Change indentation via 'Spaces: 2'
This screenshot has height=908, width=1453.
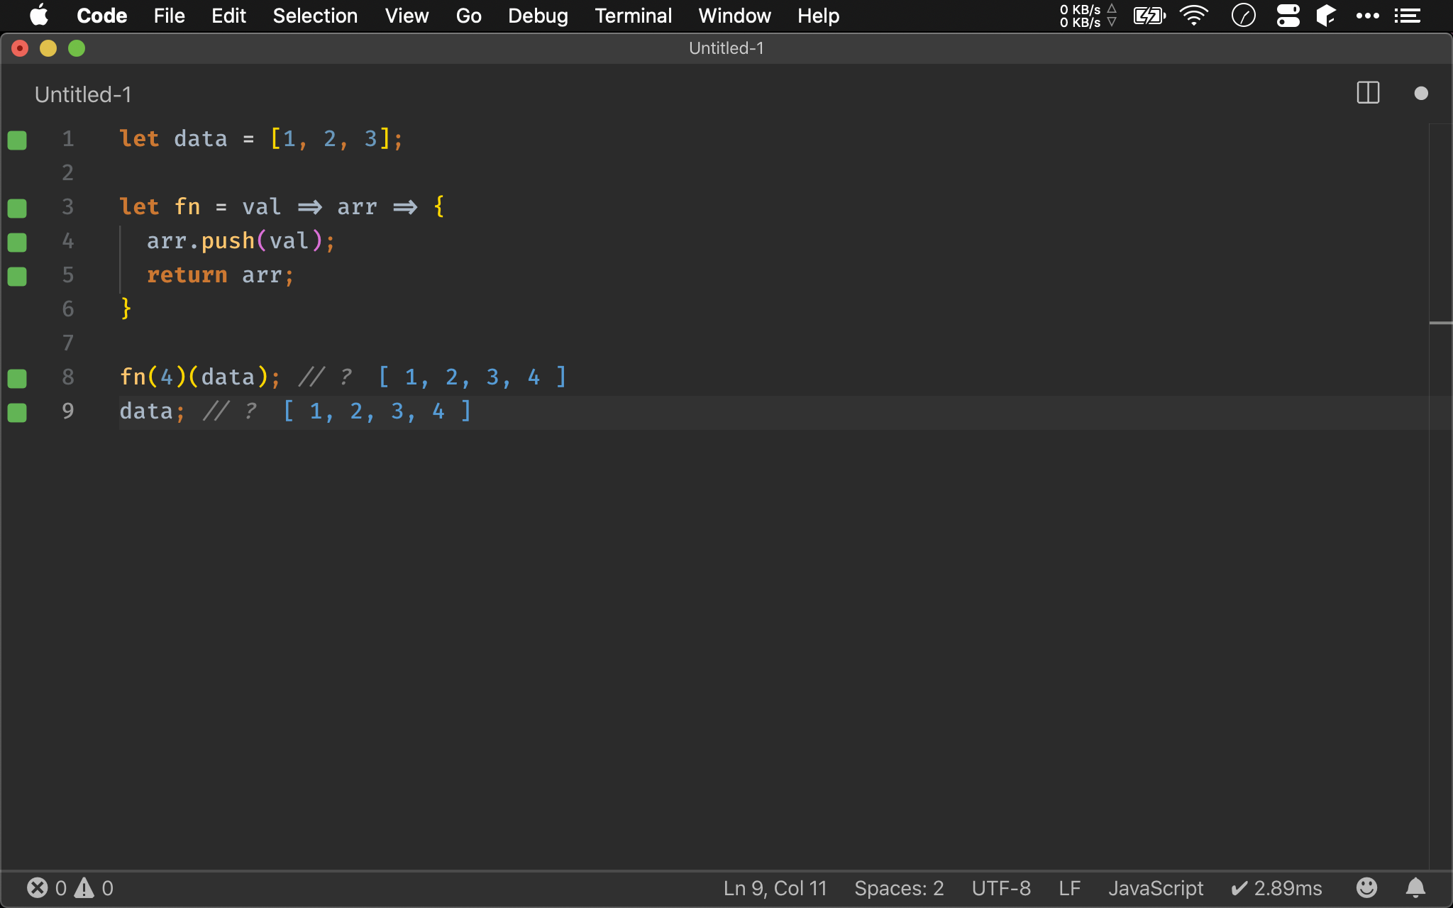899,888
